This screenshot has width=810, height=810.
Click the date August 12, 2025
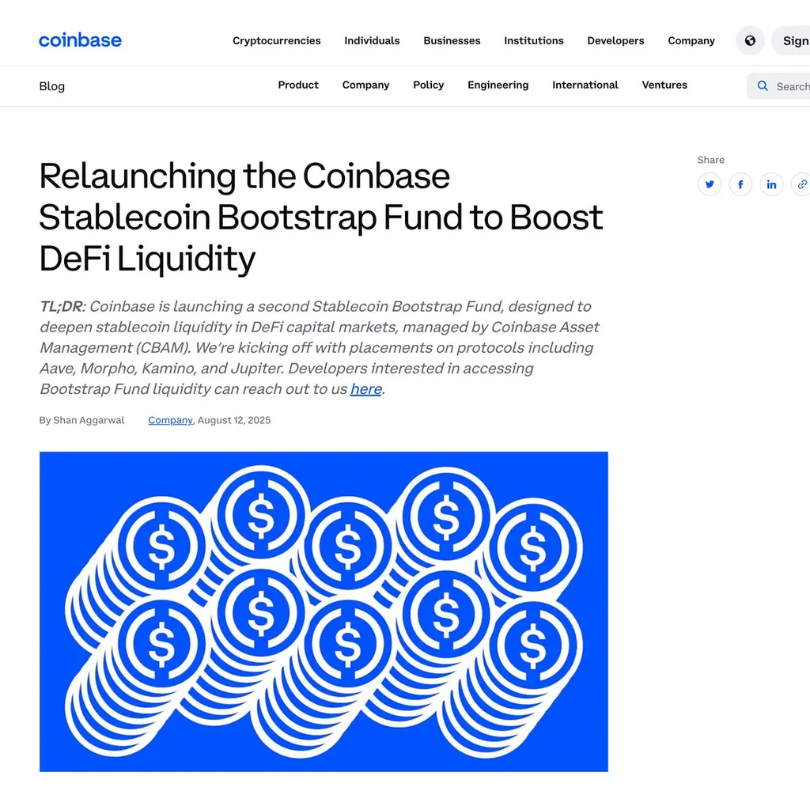coord(234,420)
